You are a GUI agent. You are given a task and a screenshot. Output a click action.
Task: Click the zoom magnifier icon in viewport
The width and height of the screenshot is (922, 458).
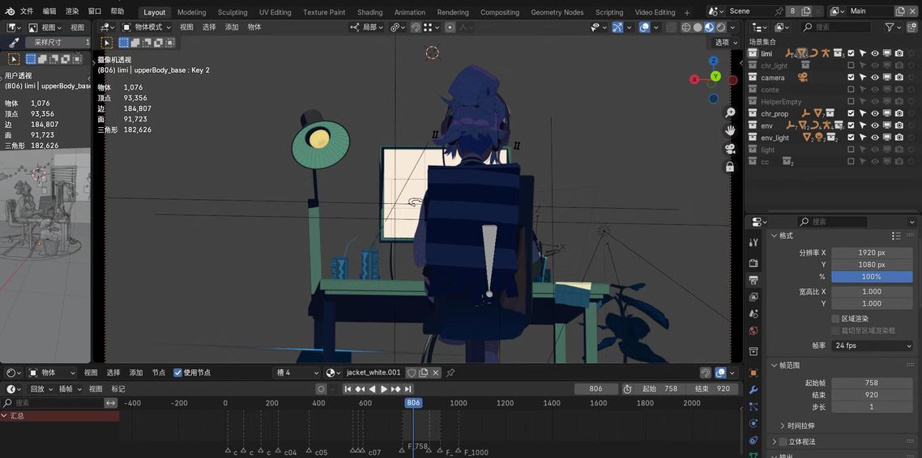click(730, 112)
